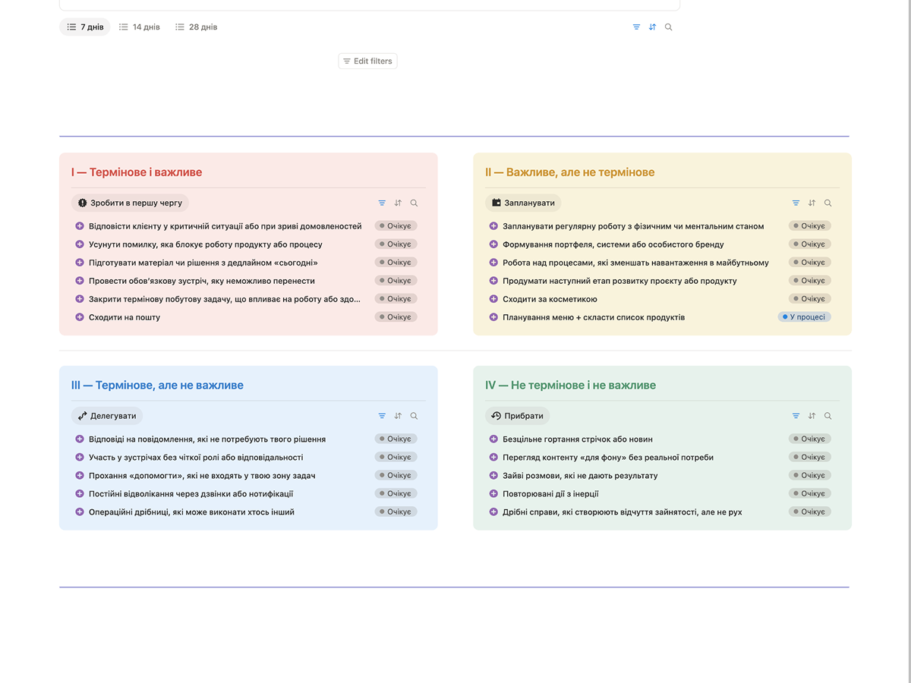911x683 pixels.
Task: Click sort icon in quadrant II header
Action: point(812,203)
